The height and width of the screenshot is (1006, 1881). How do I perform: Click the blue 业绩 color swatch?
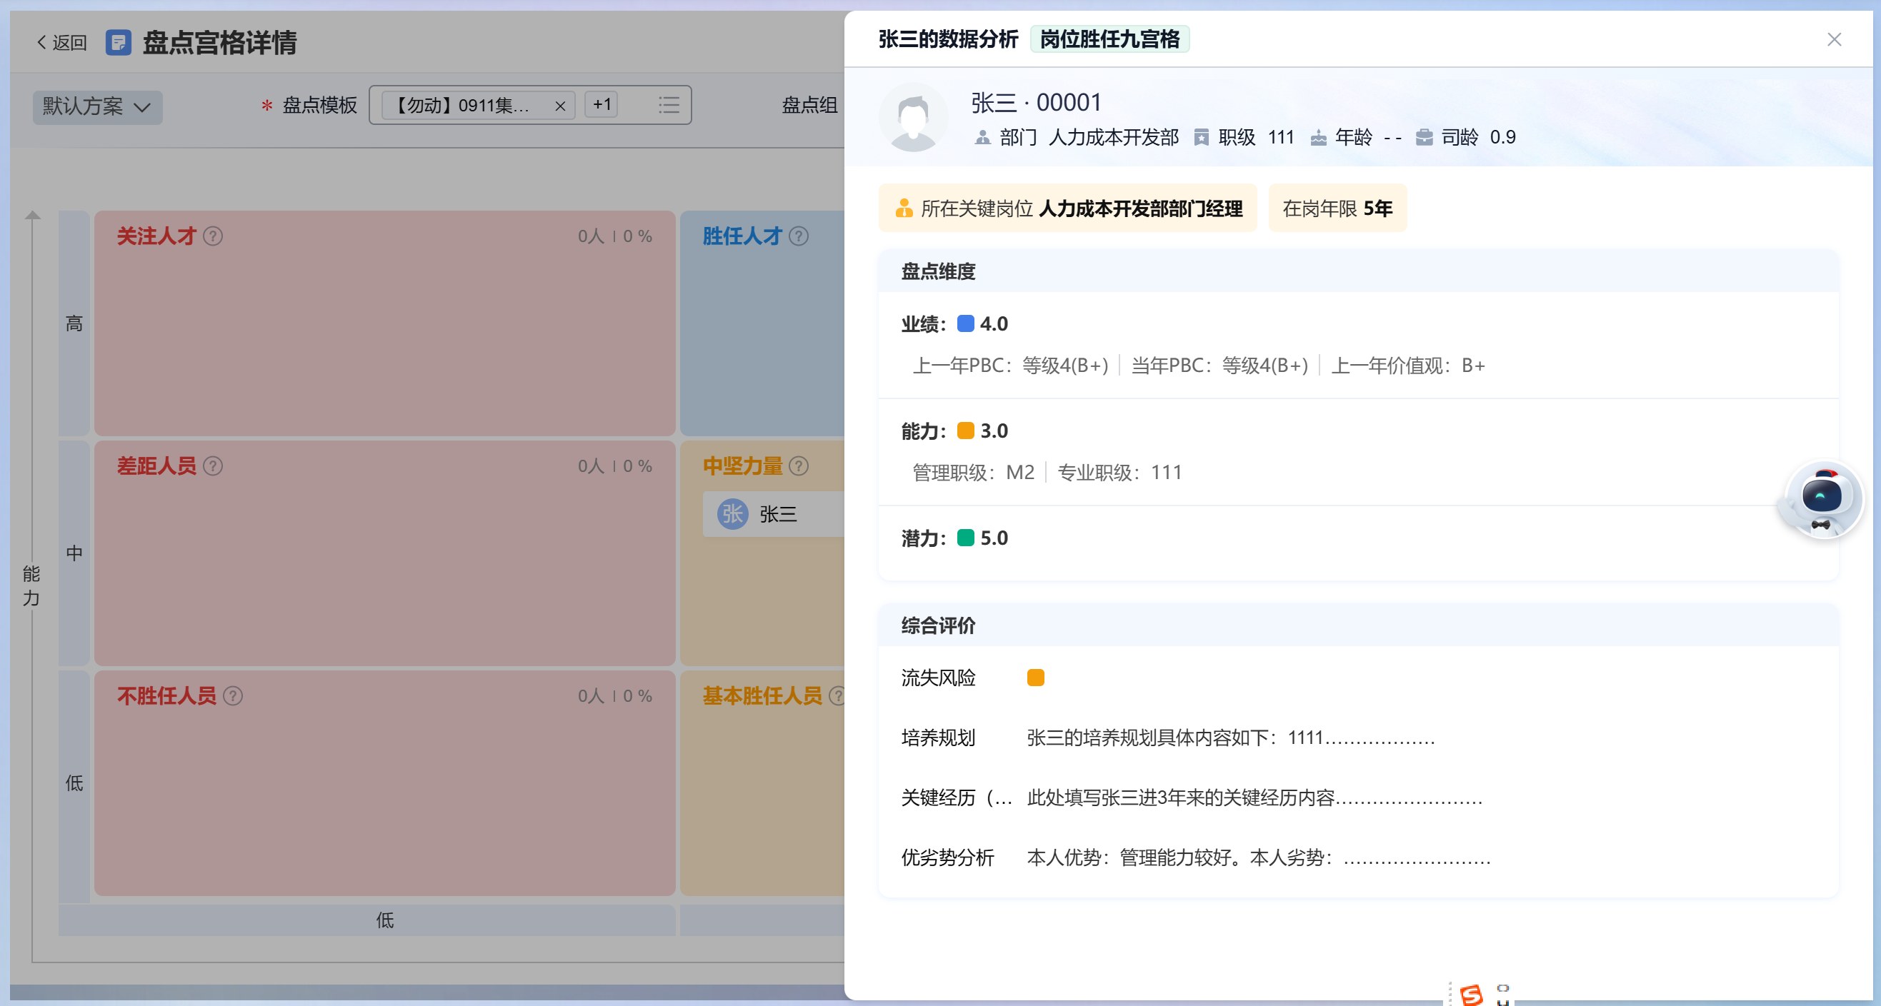(965, 323)
